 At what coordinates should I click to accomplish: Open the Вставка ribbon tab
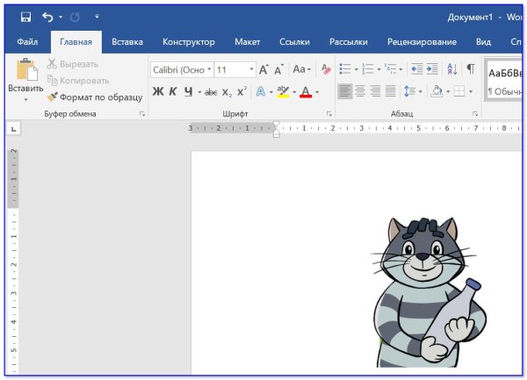126,41
